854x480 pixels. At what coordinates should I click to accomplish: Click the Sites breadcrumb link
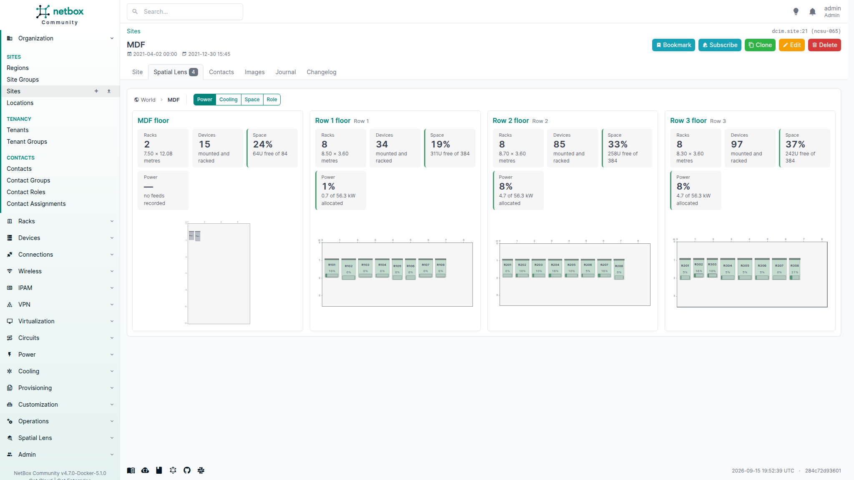[133, 31]
